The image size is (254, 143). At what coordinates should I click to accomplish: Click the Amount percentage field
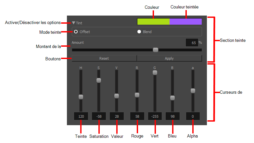(x=192, y=42)
